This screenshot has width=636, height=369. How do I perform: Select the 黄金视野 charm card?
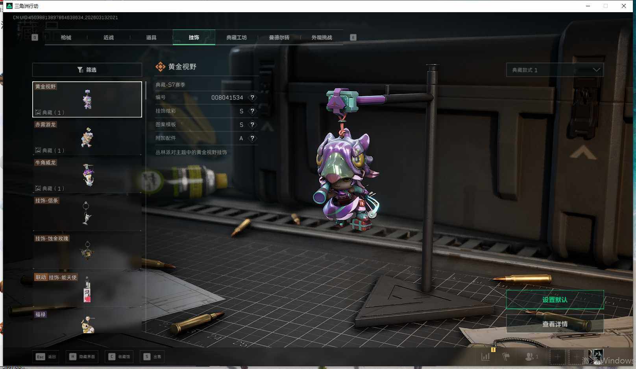pyautogui.click(x=87, y=99)
